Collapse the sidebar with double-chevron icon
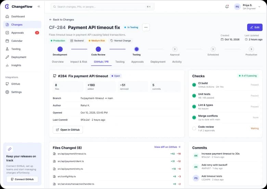The image size is (267, 189). pos(39,6)
